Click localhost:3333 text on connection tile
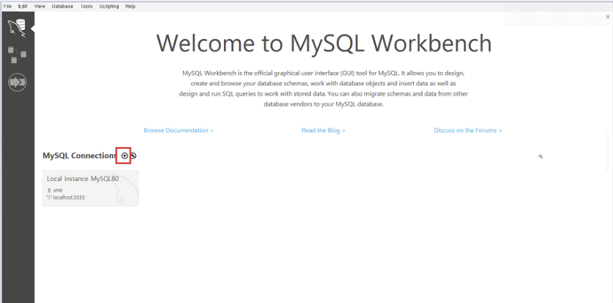 [69, 198]
